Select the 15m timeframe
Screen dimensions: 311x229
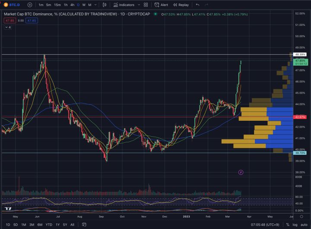click(x=57, y=5)
